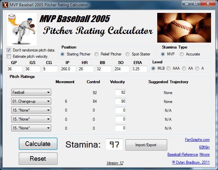Select Relief Pitcher position

click(x=96, y=54)
